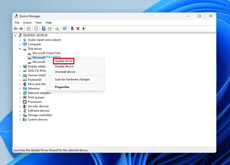This screenshot has height=165, width=230.
Task: Click the red X Uninstall device icon
Action: 78,29
